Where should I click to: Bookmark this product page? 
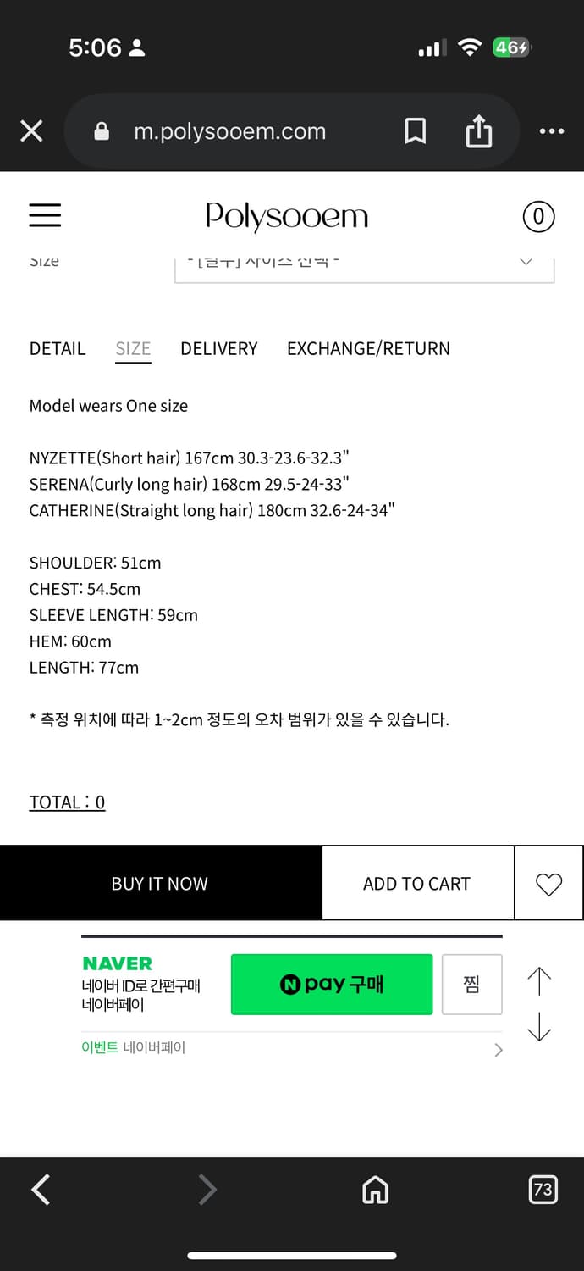(x=415, y=131)
